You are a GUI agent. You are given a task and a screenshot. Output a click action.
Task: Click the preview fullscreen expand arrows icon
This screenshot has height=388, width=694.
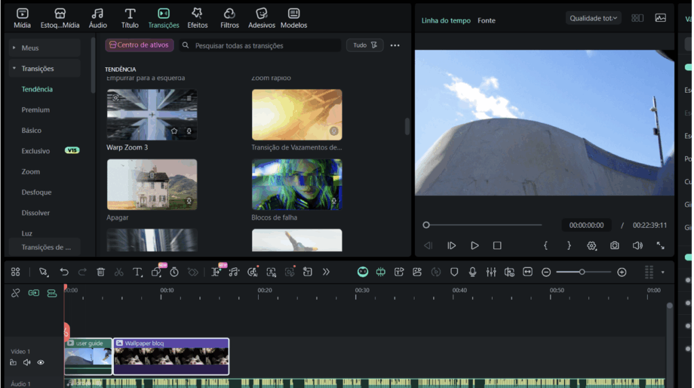(660, 246)
